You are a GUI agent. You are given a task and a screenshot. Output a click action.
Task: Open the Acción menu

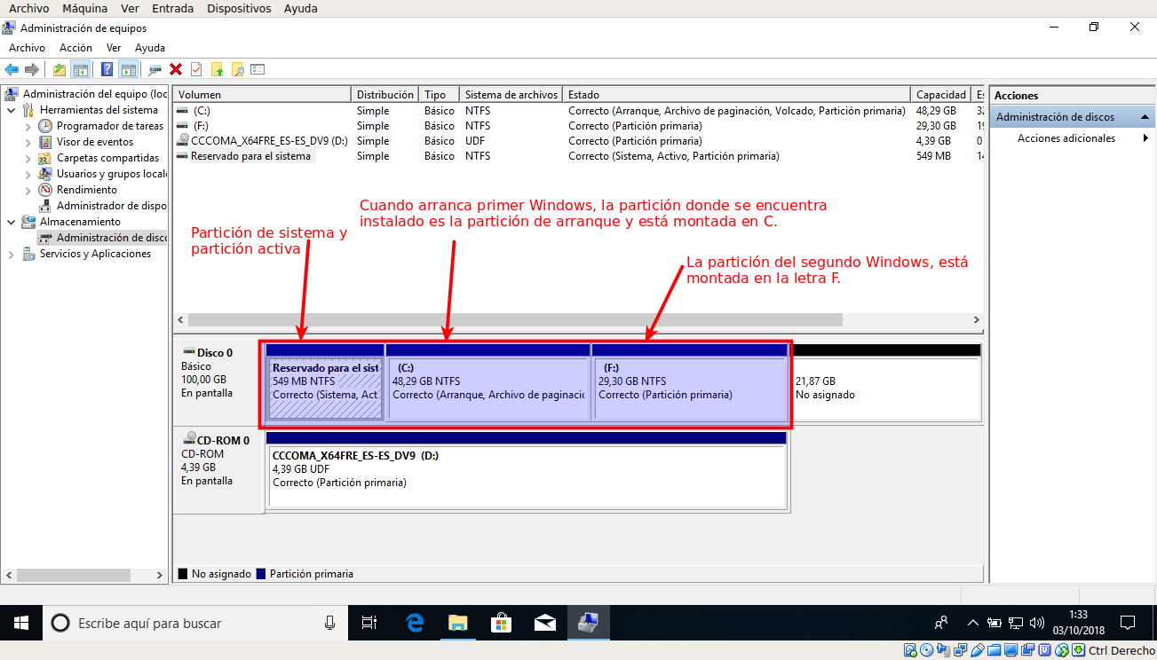point(75,48)
